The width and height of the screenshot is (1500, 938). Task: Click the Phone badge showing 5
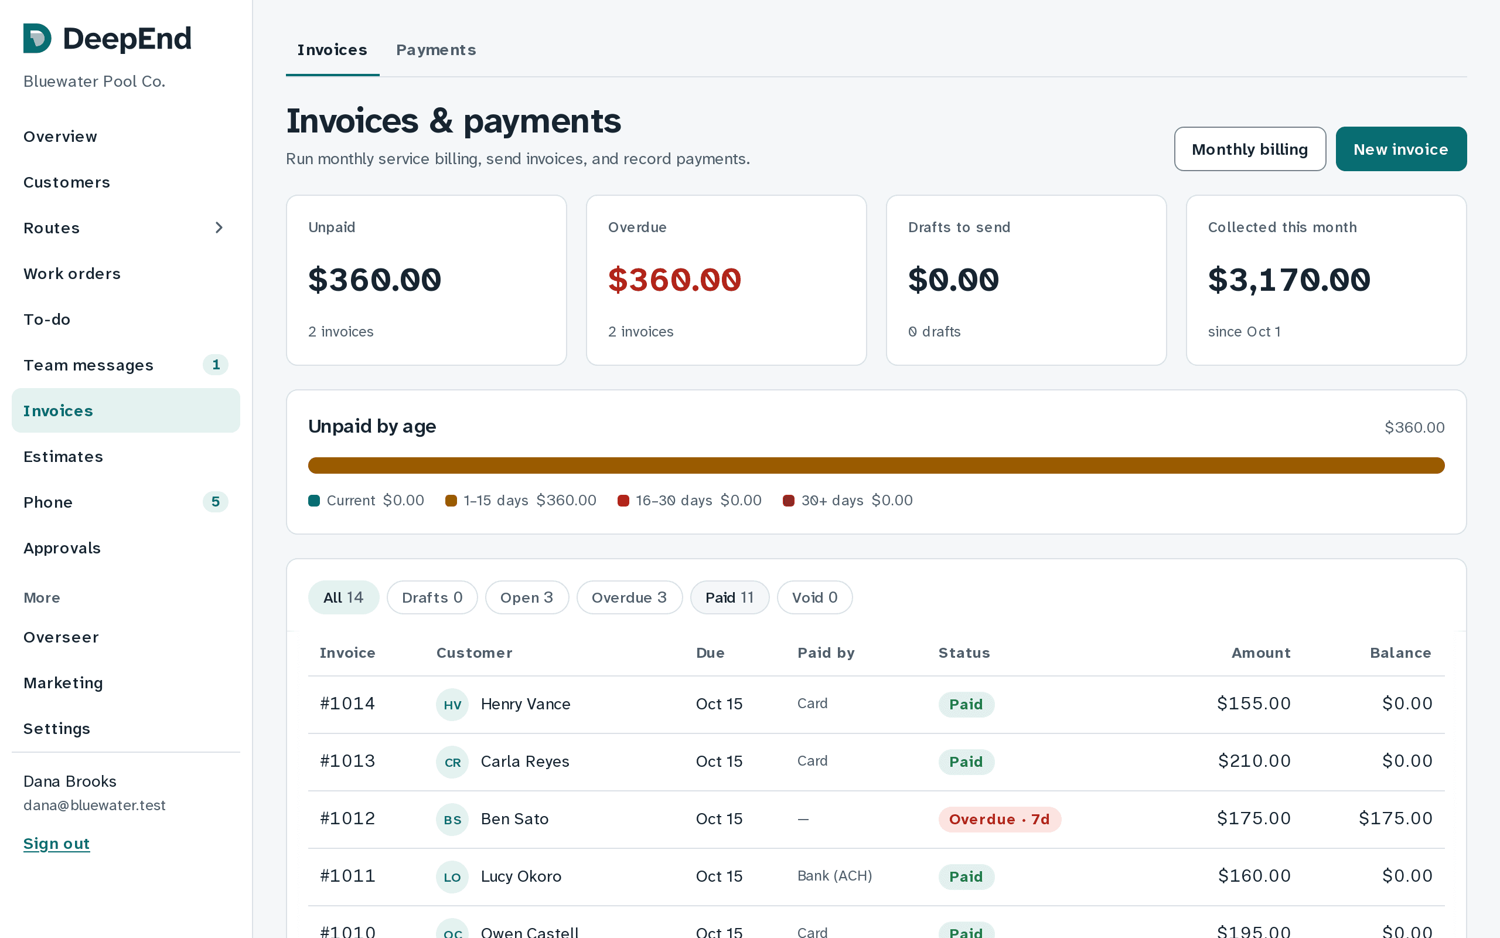coord(216,502)
